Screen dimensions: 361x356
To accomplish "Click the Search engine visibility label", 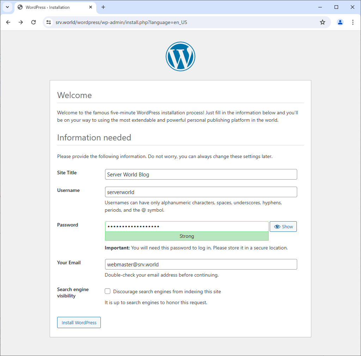I will point(73,292).
